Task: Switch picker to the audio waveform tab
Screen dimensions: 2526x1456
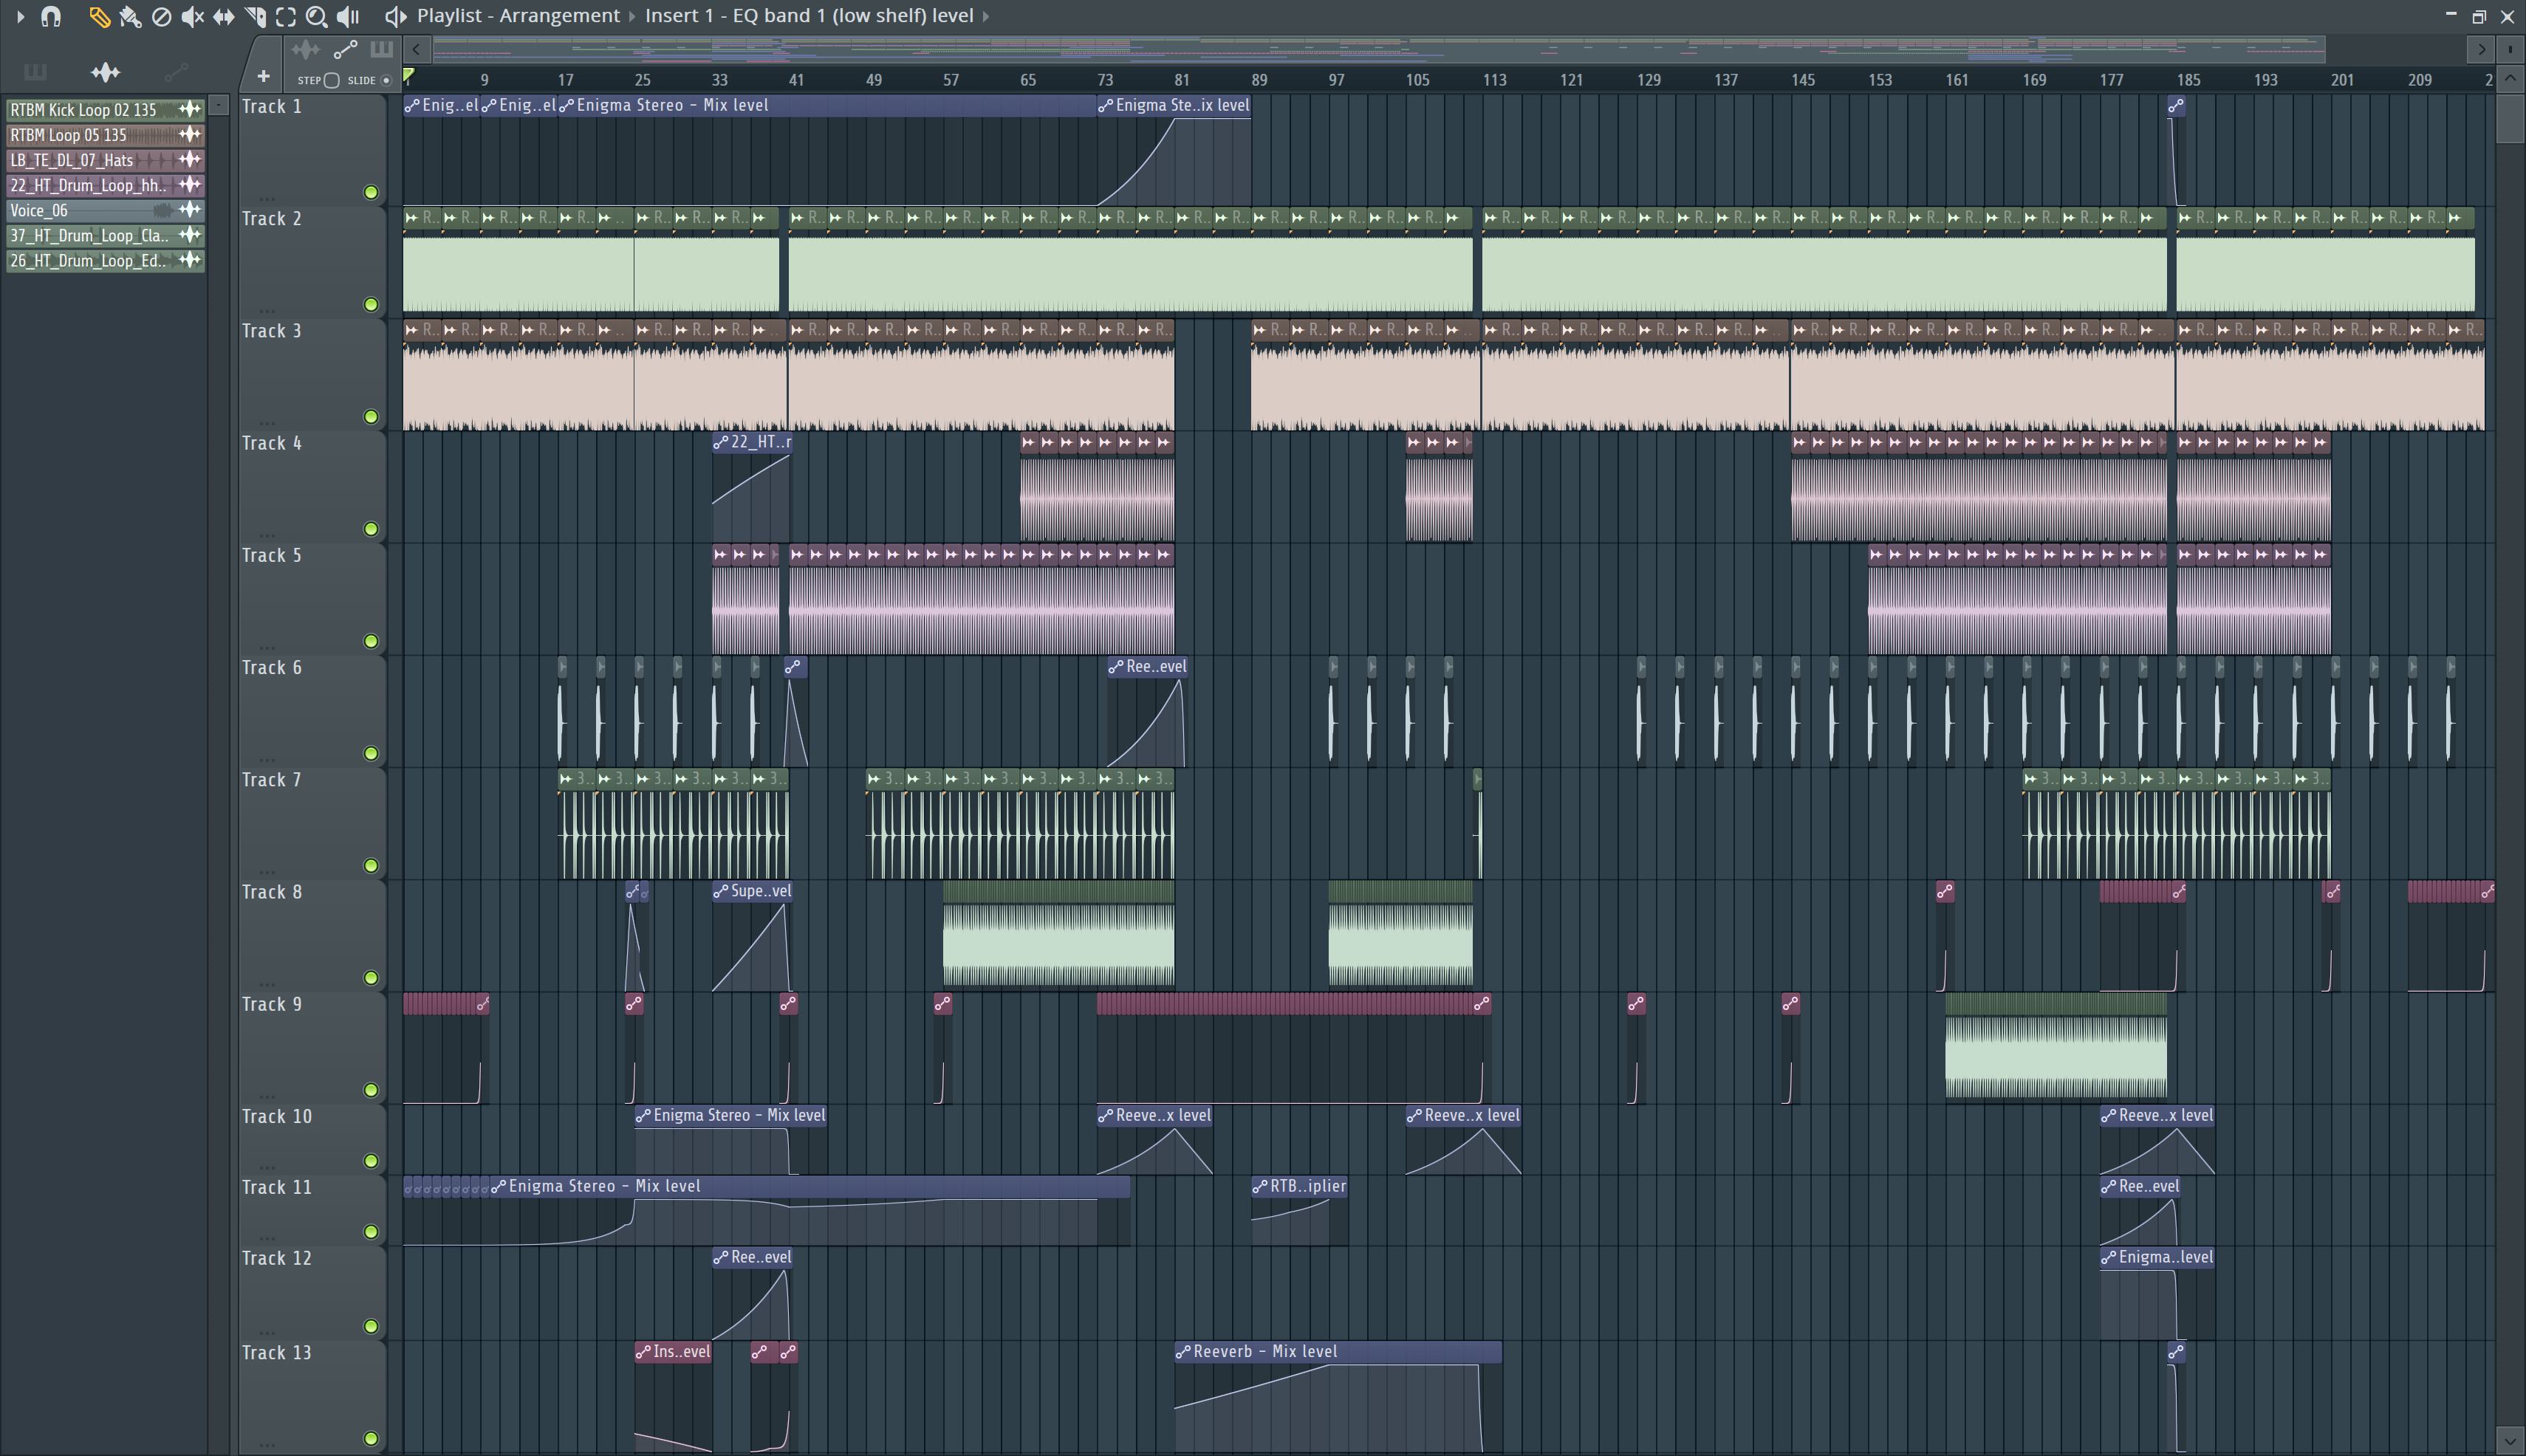Action: pyautogui.click(x=105, y=72)
